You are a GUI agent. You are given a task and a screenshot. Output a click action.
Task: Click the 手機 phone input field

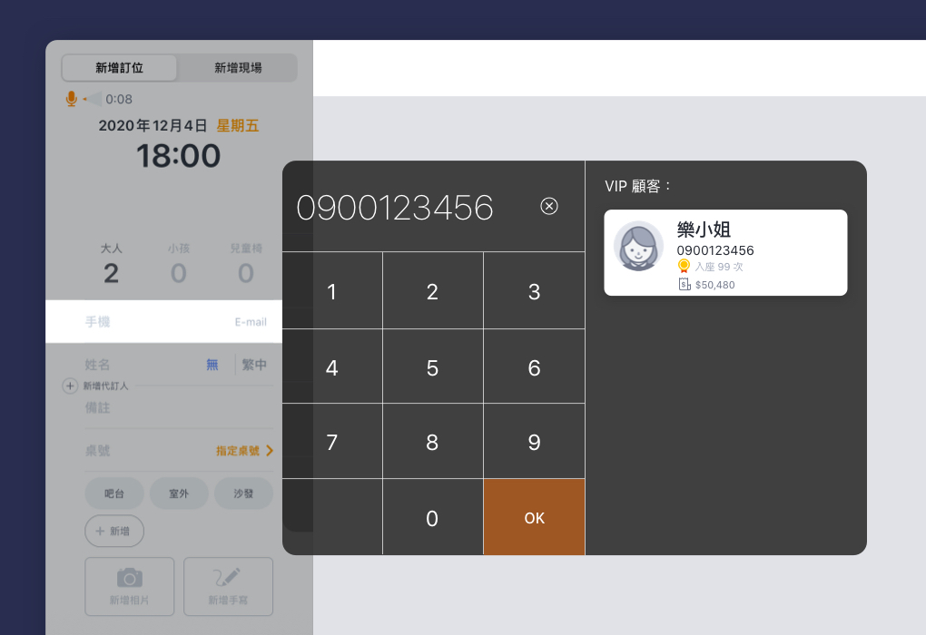click(x=163, y=322)
